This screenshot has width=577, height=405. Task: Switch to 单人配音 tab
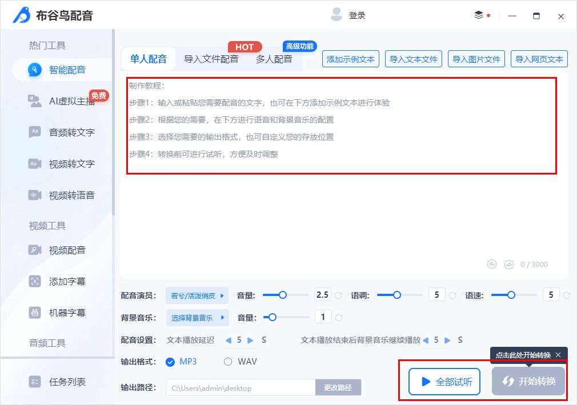point(149,59)
